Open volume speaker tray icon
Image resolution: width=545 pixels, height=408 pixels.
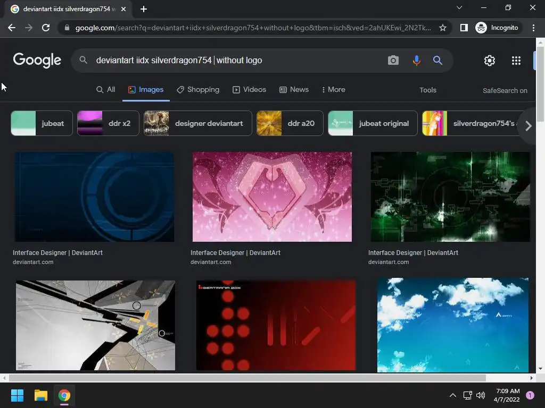click(481, 395)
